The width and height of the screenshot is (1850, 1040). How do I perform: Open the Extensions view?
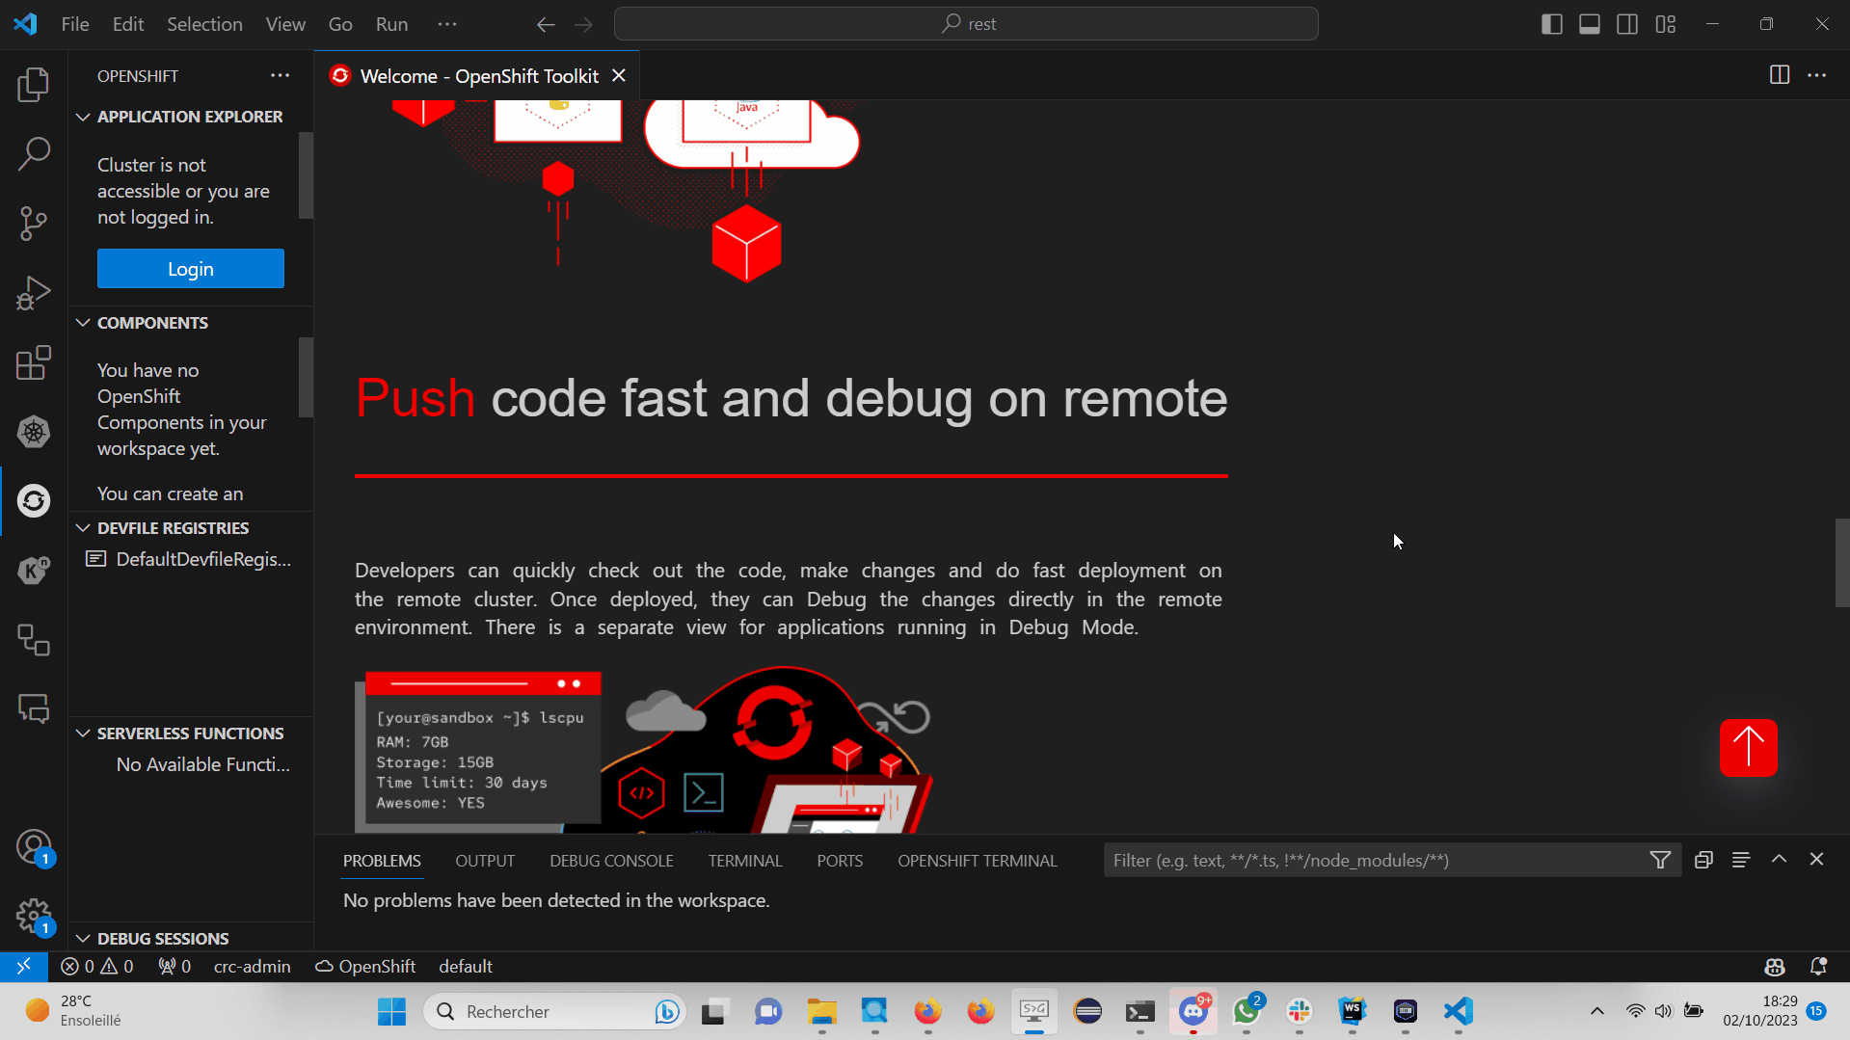(34, 362)
